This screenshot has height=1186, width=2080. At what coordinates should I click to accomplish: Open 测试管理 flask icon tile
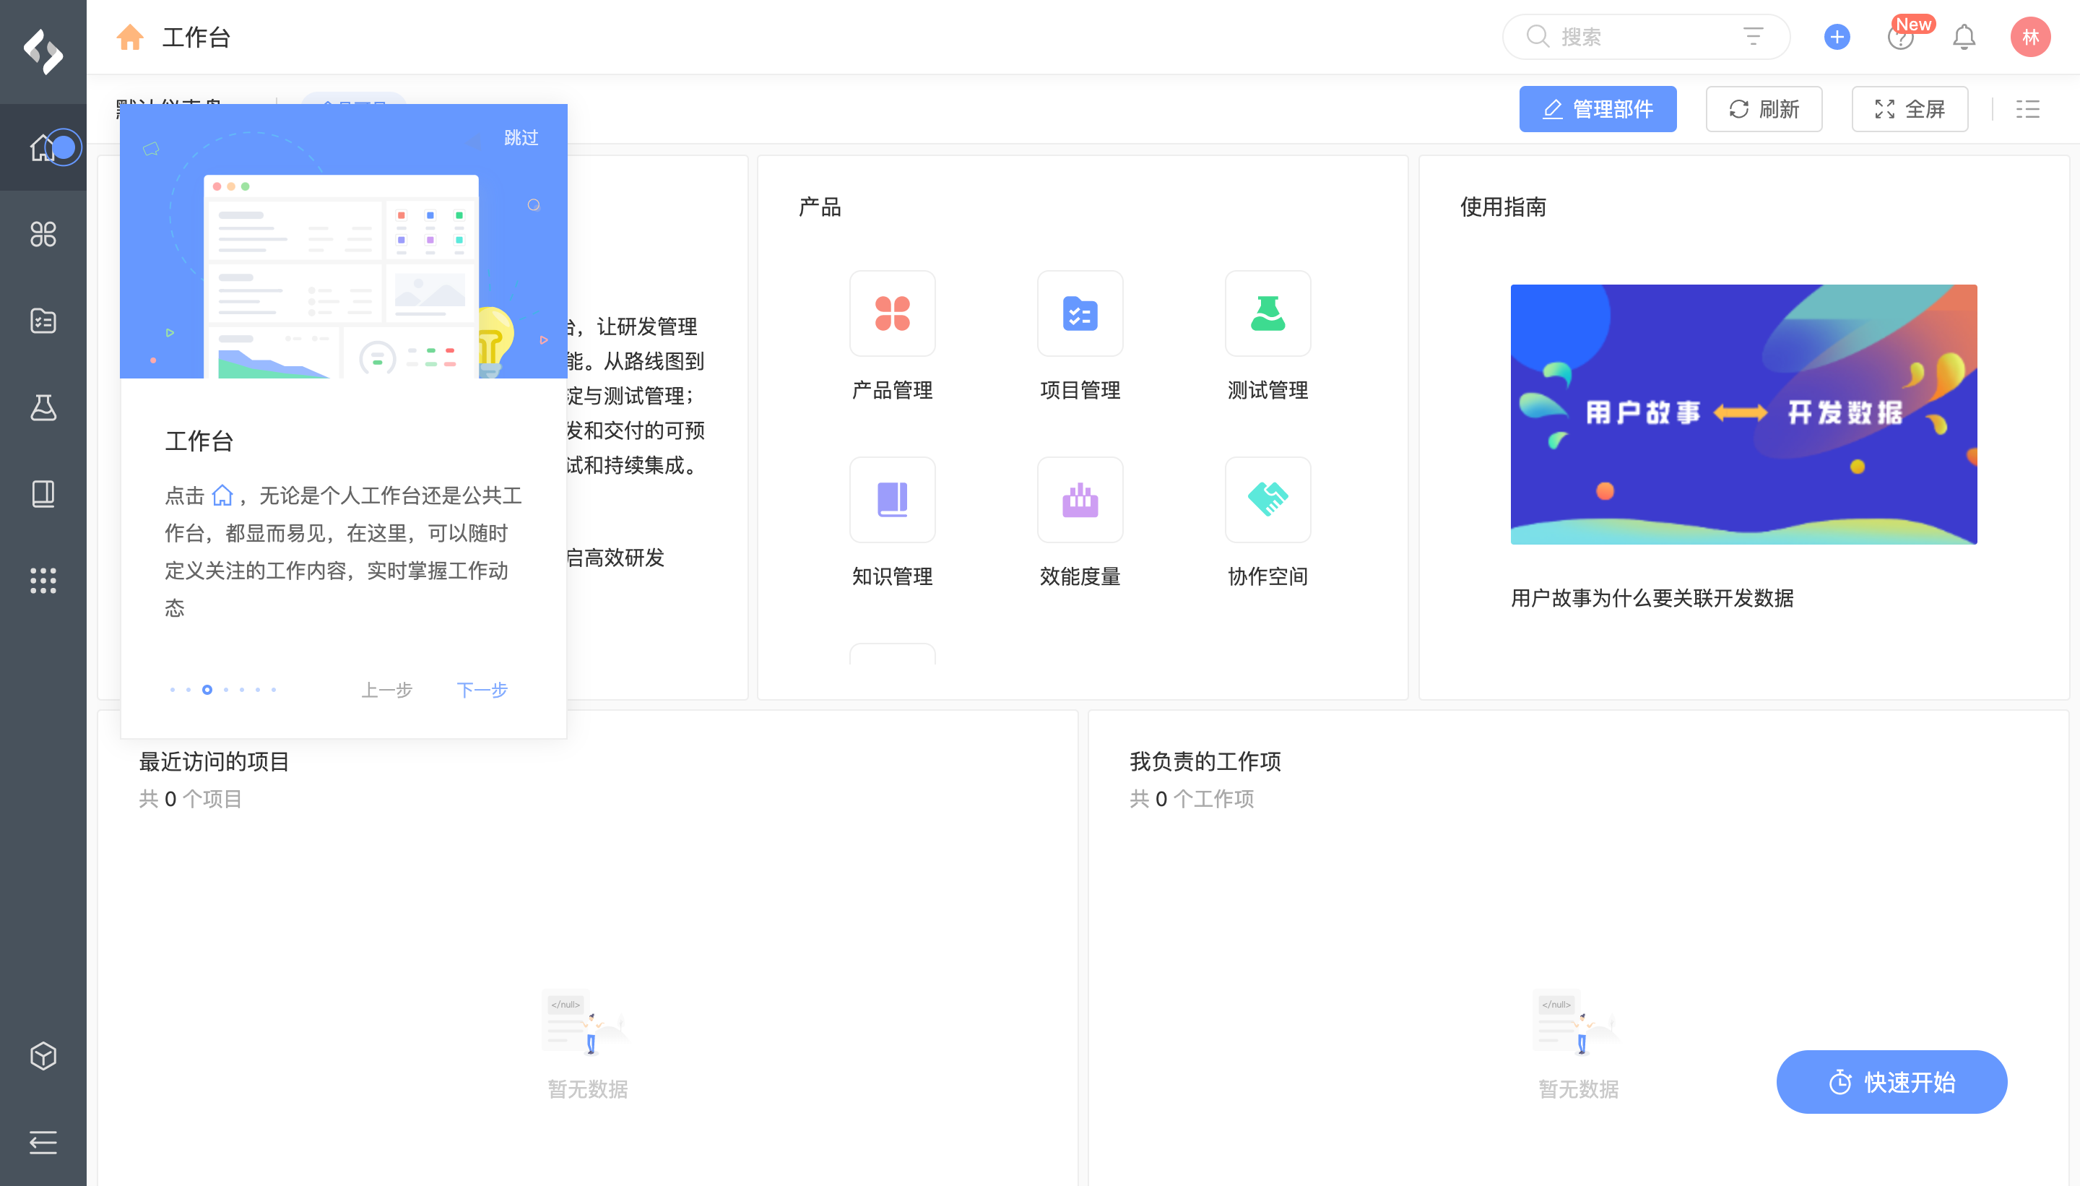pyautogui.click(x=1267, y=313)
